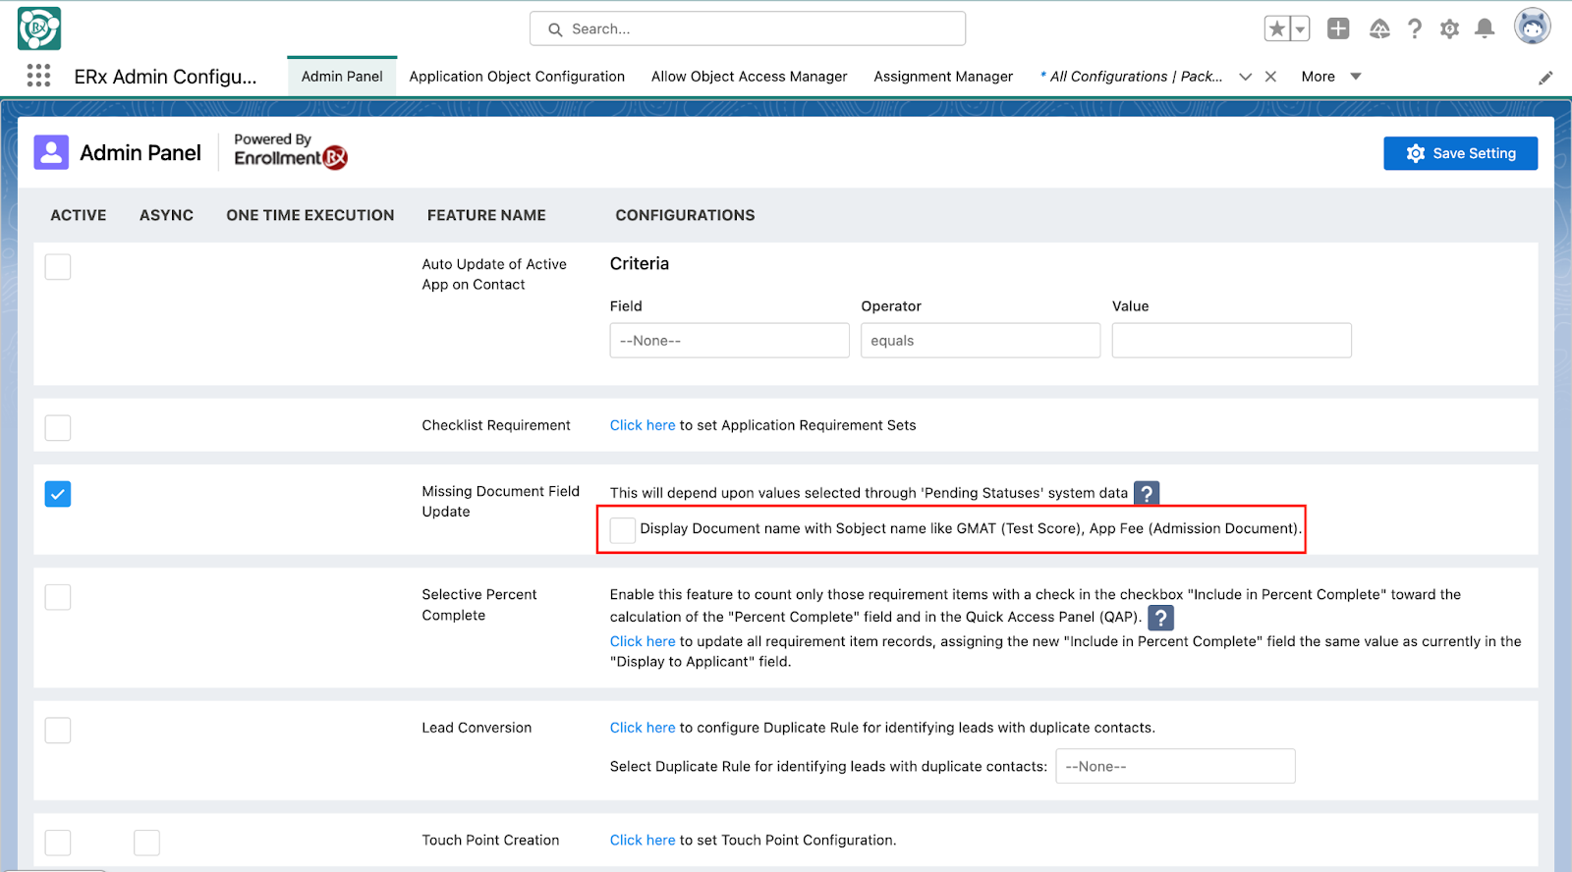The height and width of the screenshot is (872, 1572).
Task: Click the user profile avatar
Action: (x=1532, y=27)
